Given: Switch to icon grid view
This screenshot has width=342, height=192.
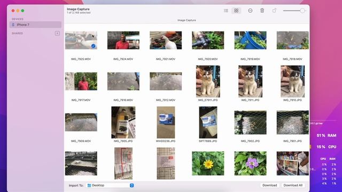Looking at the screenshot, I should tap(236, 11).
